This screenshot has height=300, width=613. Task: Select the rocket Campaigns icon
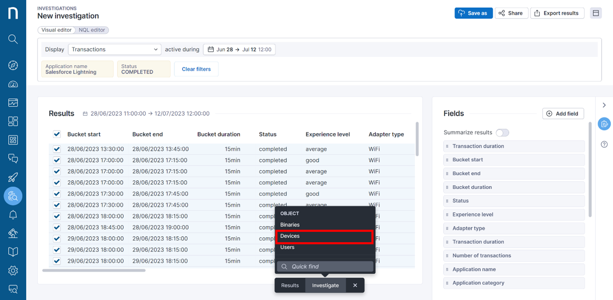click(x=13, y=177)
